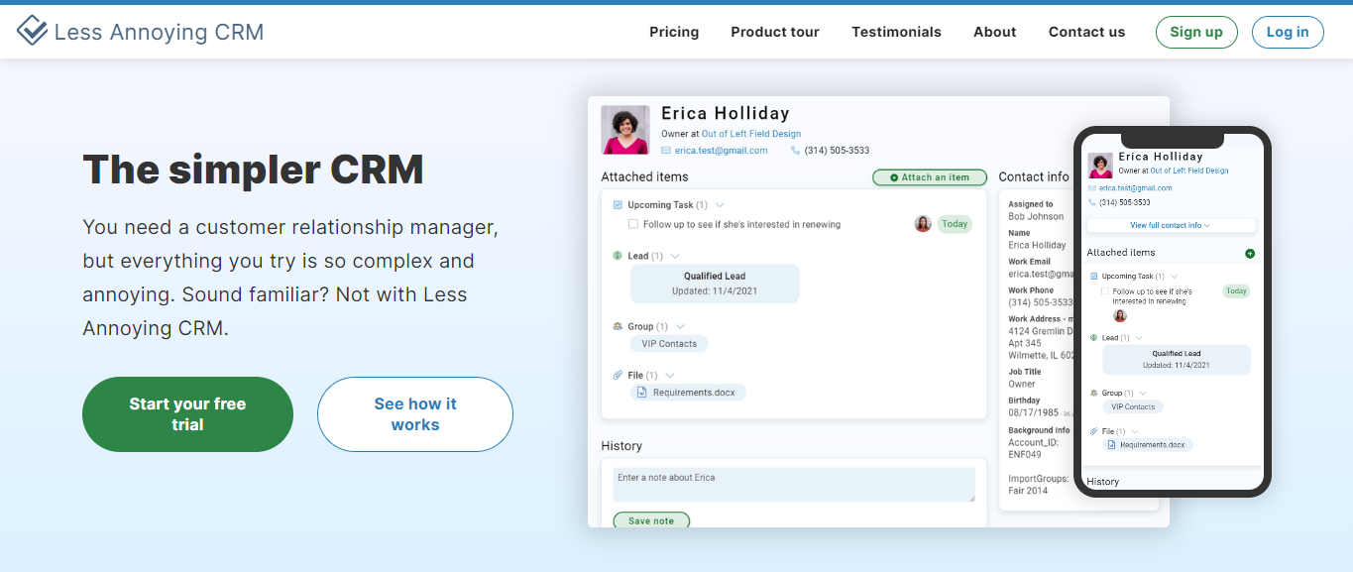Open View full contact info dropdown
This screenshot has height=572, width=1353.
[1171, 225]
